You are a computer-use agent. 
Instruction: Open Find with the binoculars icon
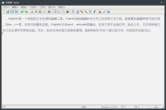coord(49,12)
